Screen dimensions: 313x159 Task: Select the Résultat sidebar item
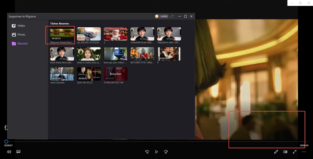click(x=20, y=43)
